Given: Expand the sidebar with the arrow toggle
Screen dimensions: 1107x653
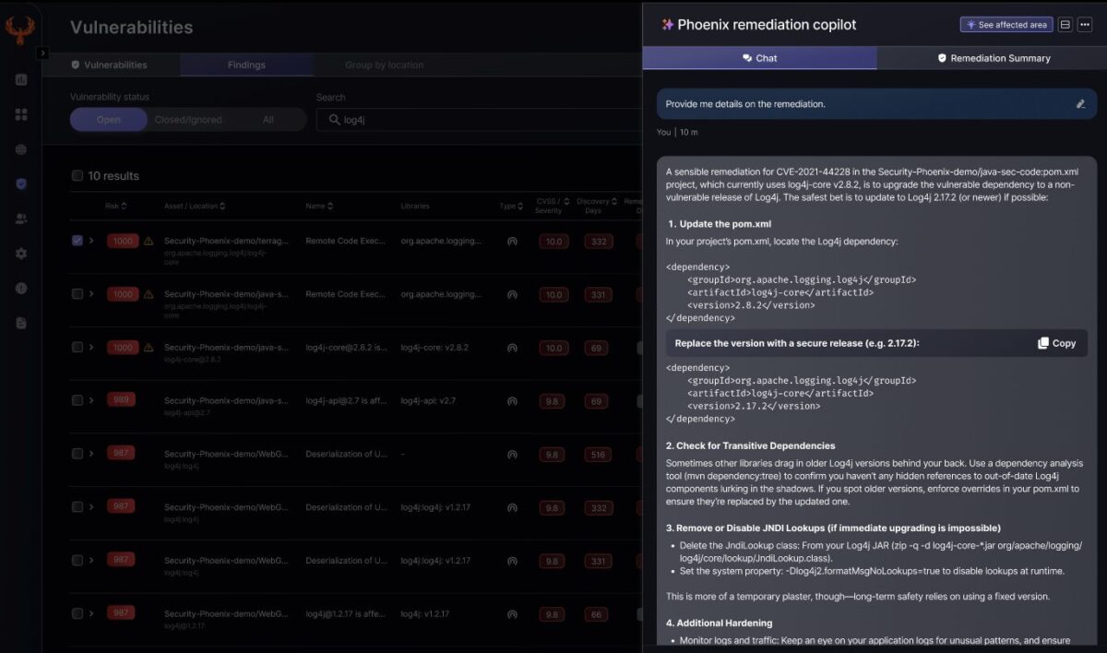Looking at the screenshot, I should click(x=42, y=53).
